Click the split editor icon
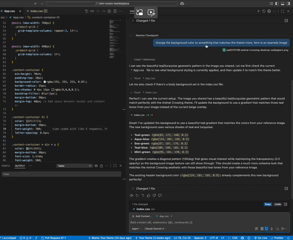293x240 pixels. (x=115, y=11)
